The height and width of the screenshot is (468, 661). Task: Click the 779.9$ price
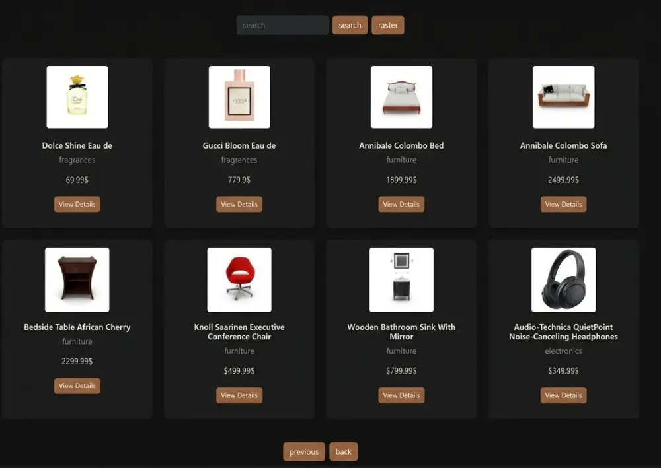(239, 180)
